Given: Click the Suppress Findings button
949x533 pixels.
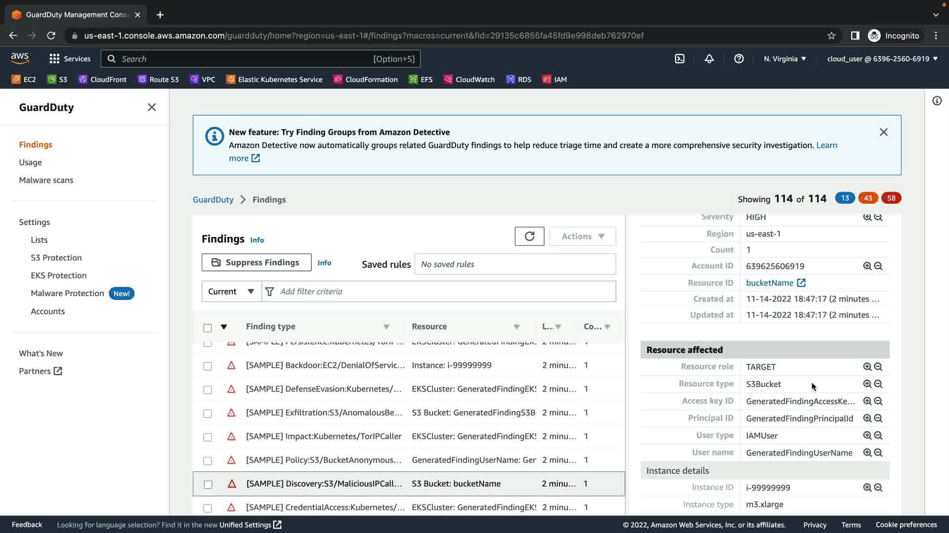Looking at the screenshot, I should [256, 263].
